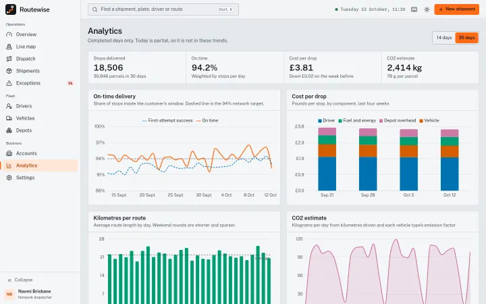
Task: Toggle First-attempt success series in legend
Action: point(167,120)
